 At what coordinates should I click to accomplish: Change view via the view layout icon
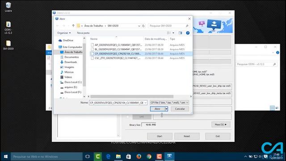pyautogui.click(x=169, y=33)
